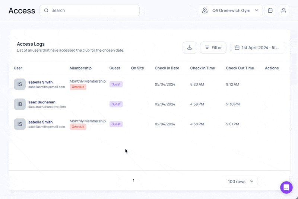Viewport: 298px width, 199px height.
Task: Click the add user icon in header
Action: 284,10
